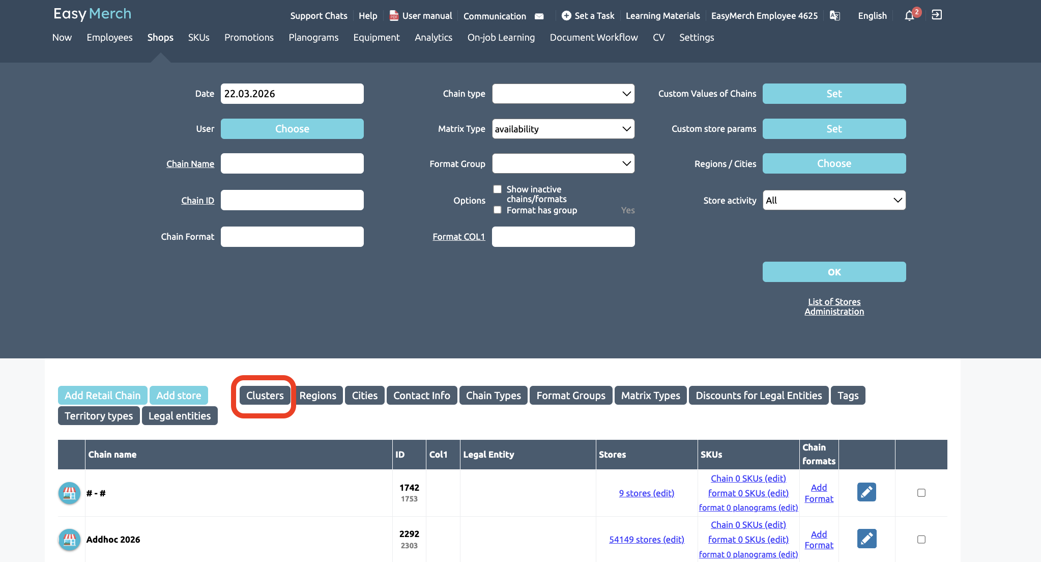Open the 54149 stores (edit) link
The image size is (1041, 562).
(x=647, y=540)
